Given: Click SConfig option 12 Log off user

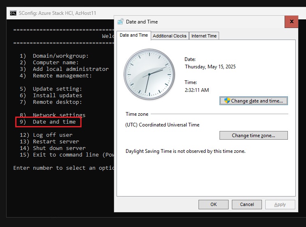Looking at the screenshot, I should click(x=46, y=135).
